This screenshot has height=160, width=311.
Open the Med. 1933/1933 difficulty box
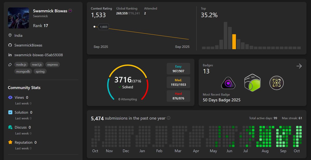click(x=178, y=83)
